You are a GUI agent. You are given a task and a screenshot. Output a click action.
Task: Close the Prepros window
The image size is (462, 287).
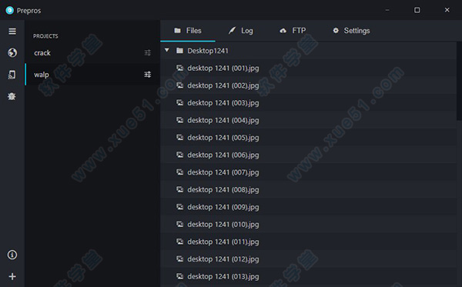point(447,10)
